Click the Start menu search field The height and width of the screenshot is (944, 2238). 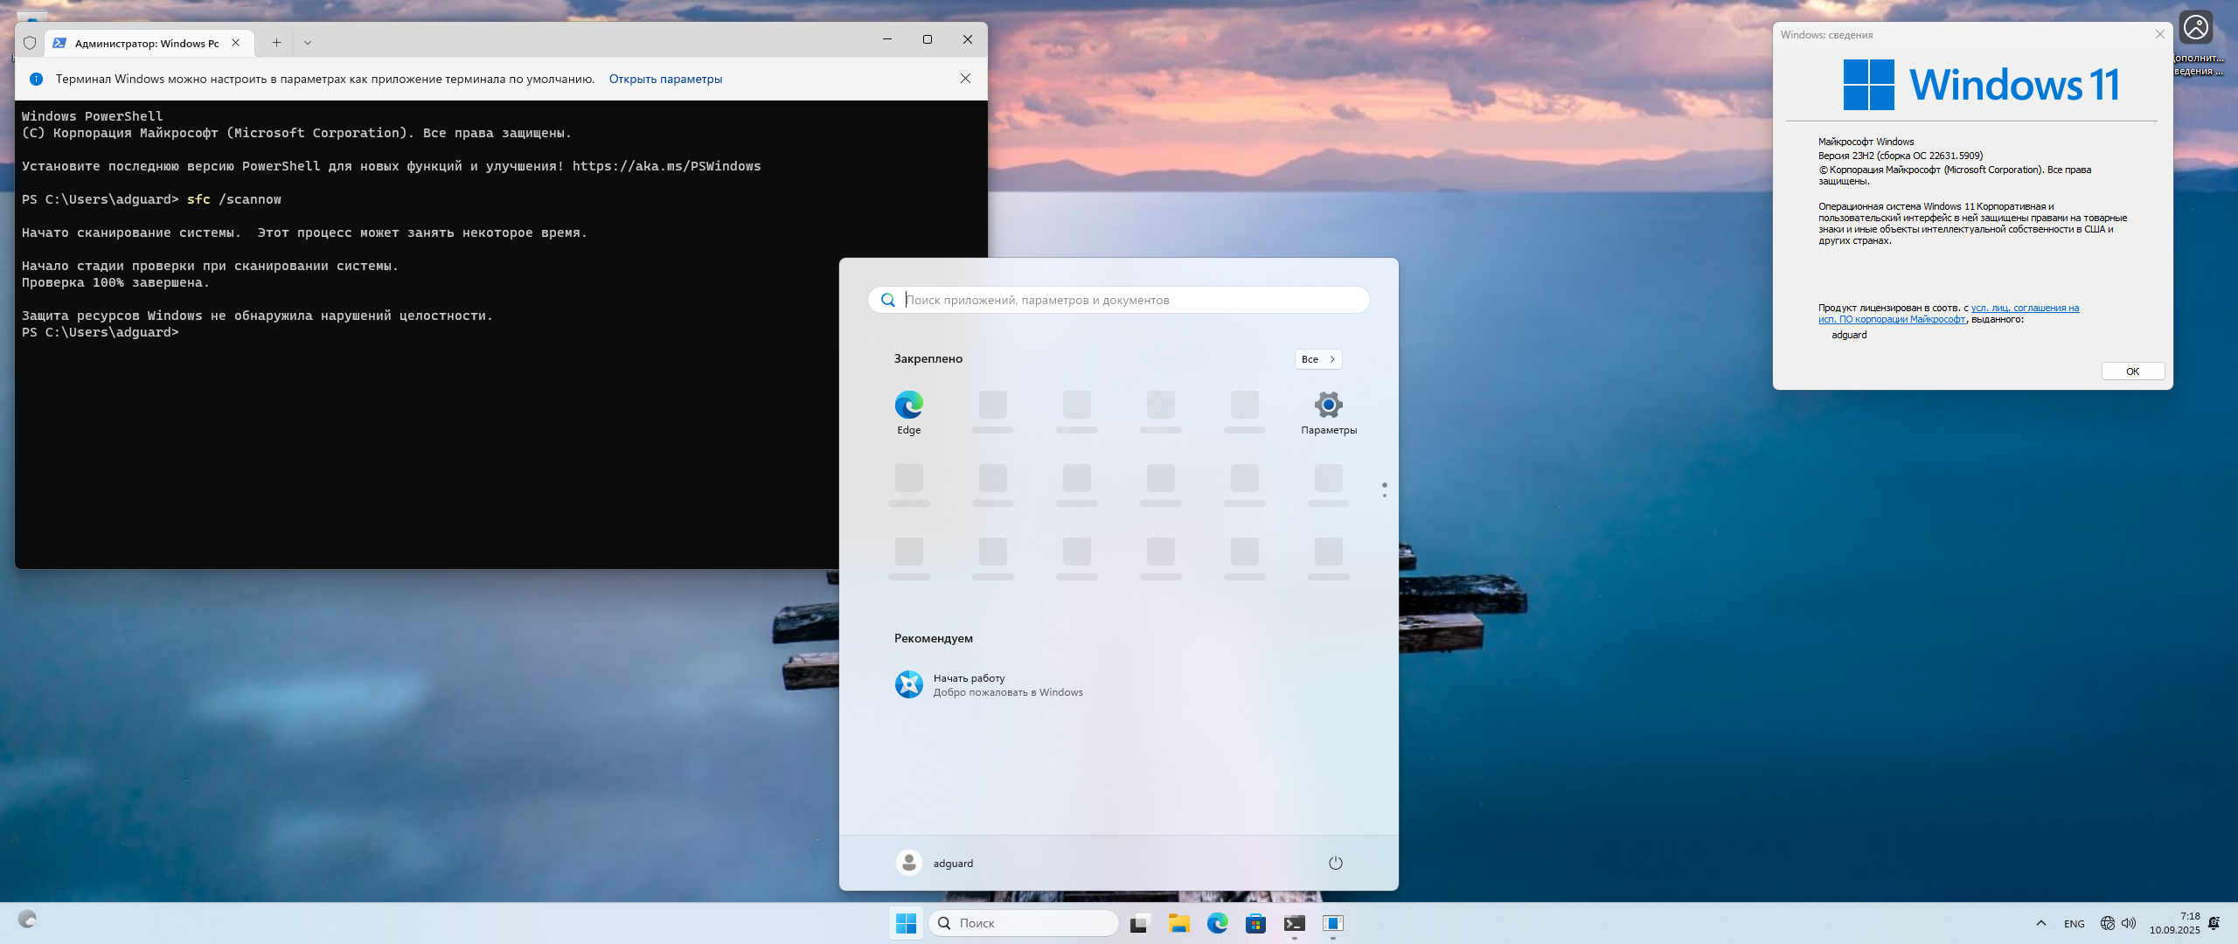pyautogui.click(x=1118, y=300)
